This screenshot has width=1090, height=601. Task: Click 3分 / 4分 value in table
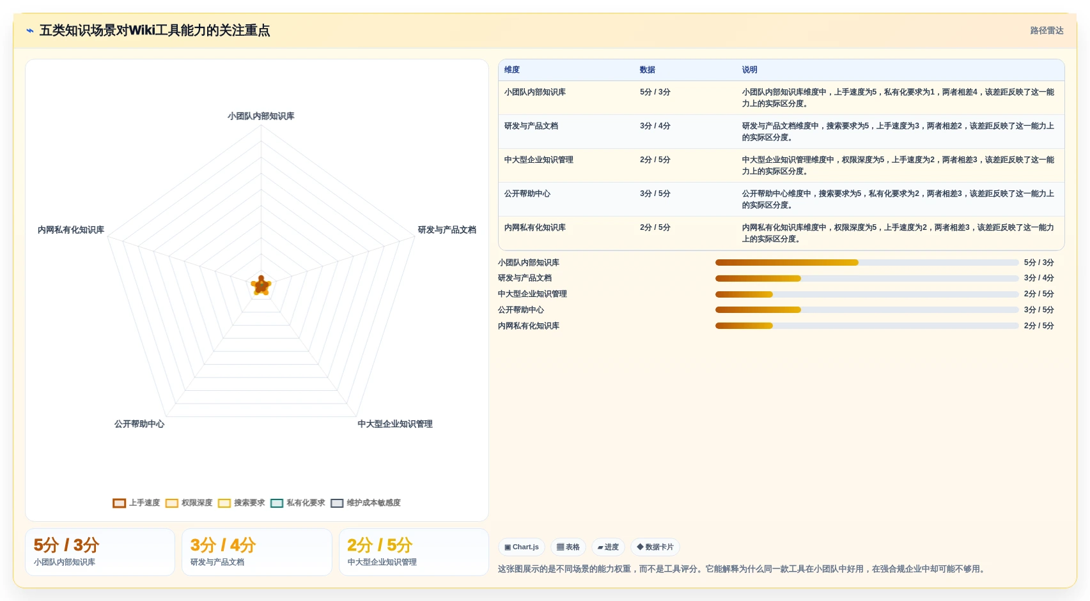point(655,126)
